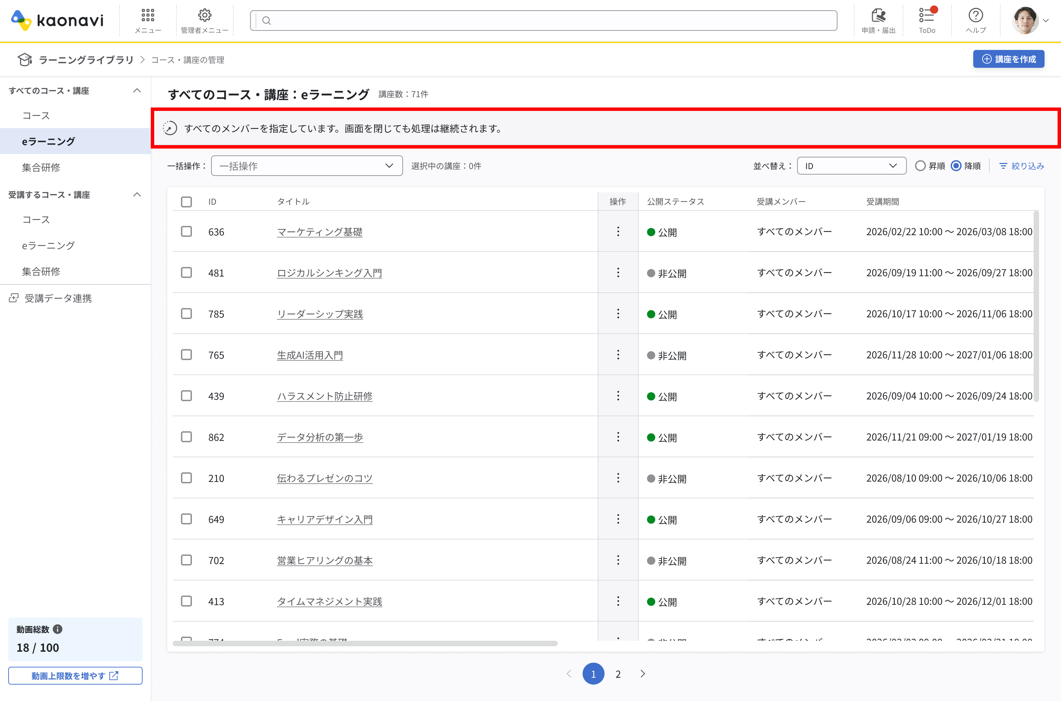Open the actions menu for マーケティング基礎 row
The width and height of the screenshot is (1061, 701).
coord(618,232)
